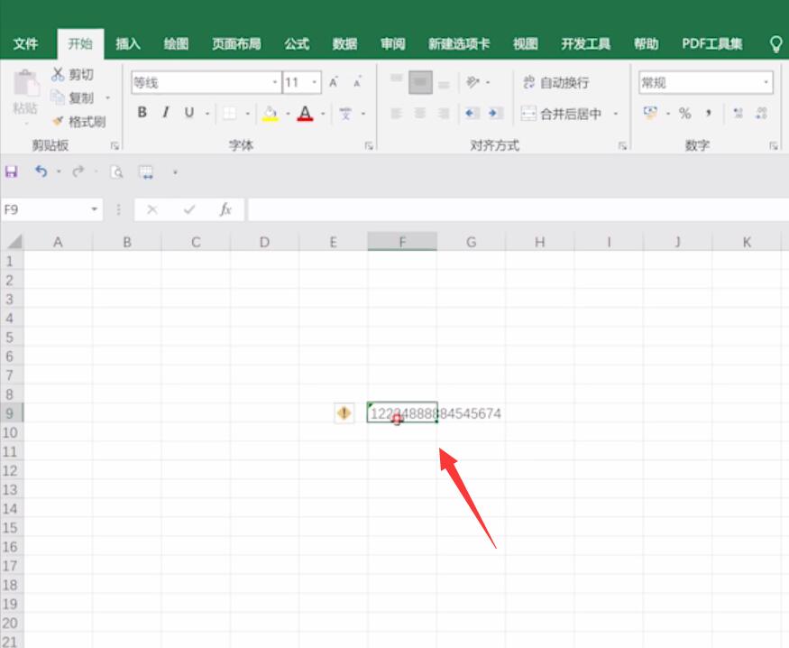Click the accounting number format icon

650,113
